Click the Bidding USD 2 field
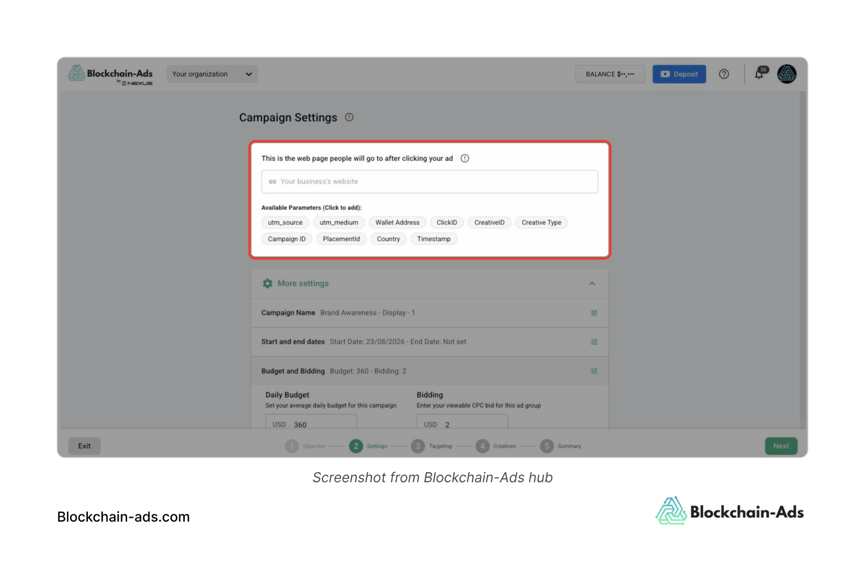 [x=462, y=422]
